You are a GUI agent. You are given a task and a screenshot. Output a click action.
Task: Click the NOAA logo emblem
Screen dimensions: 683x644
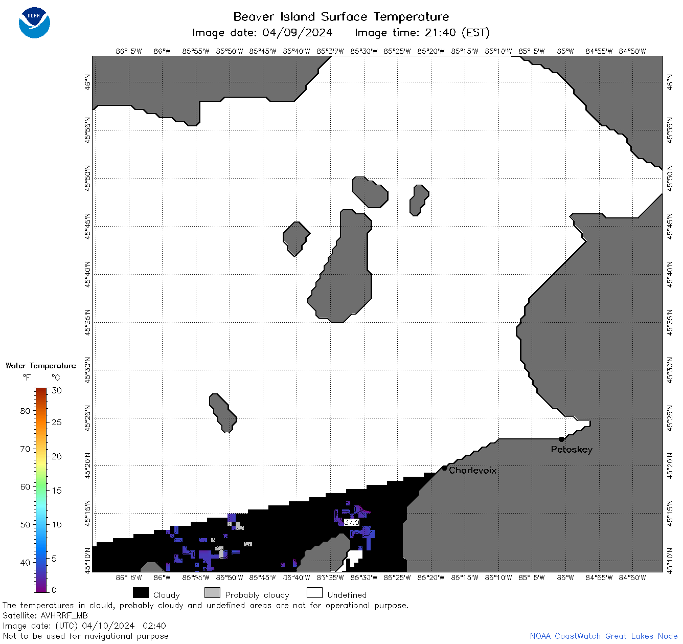[x=34, y=23]
